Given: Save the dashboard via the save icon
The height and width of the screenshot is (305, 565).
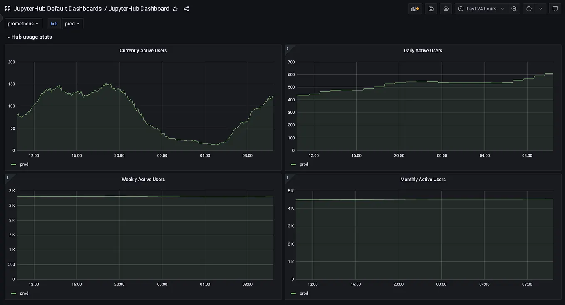Looking at the screenshot, I should tap(430, 8).
